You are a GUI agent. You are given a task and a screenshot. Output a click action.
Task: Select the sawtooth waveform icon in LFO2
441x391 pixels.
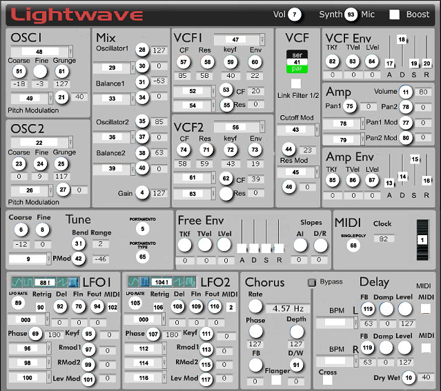[179, 281]
